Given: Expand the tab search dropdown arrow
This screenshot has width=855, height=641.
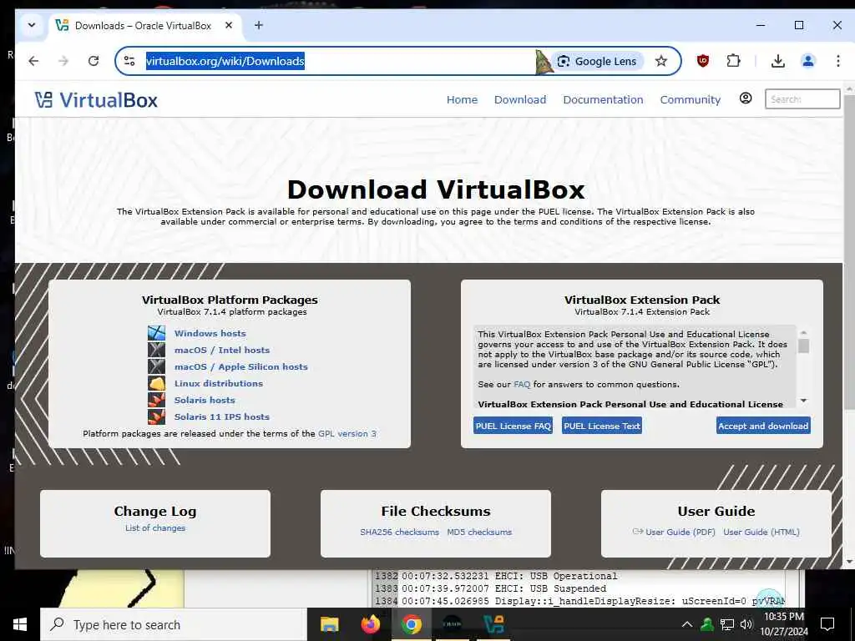Looking at the screenshot, I should point(32,25).
